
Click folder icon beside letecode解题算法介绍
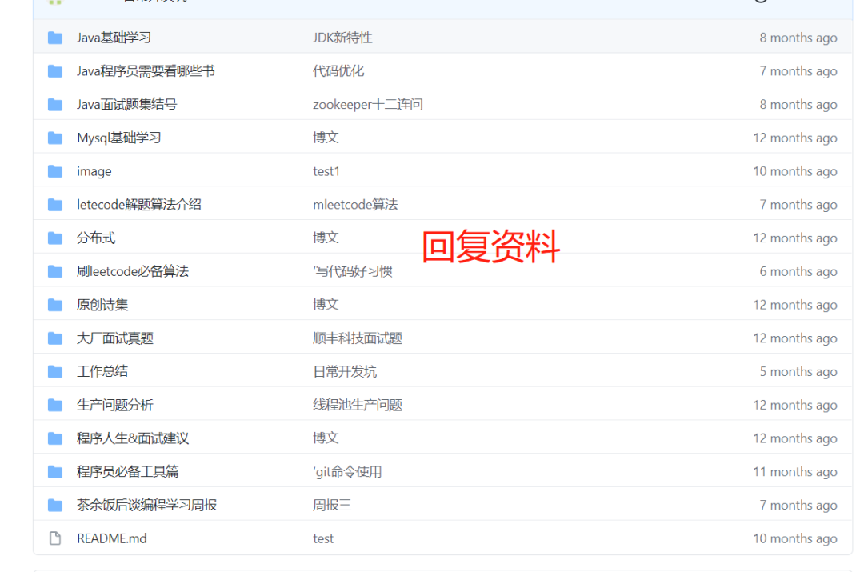point(55,205)
